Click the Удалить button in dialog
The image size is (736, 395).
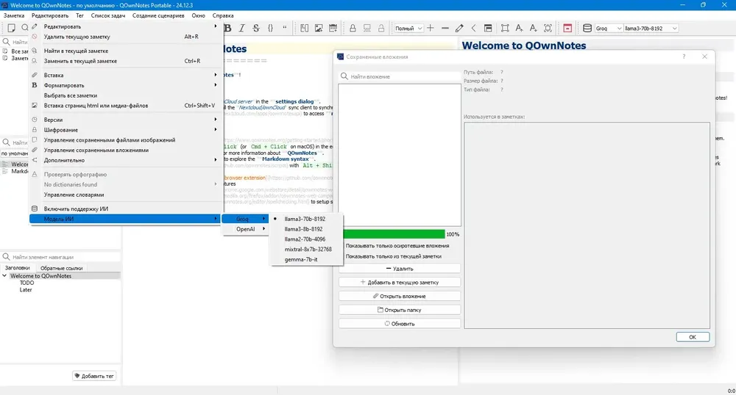[400, 269]
